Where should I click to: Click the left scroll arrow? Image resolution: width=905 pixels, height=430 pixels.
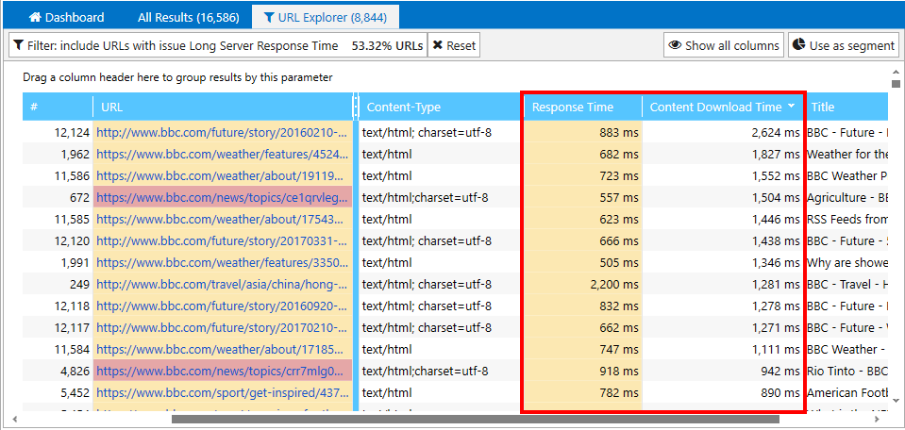pyautogui.click(x=14, y=420)
